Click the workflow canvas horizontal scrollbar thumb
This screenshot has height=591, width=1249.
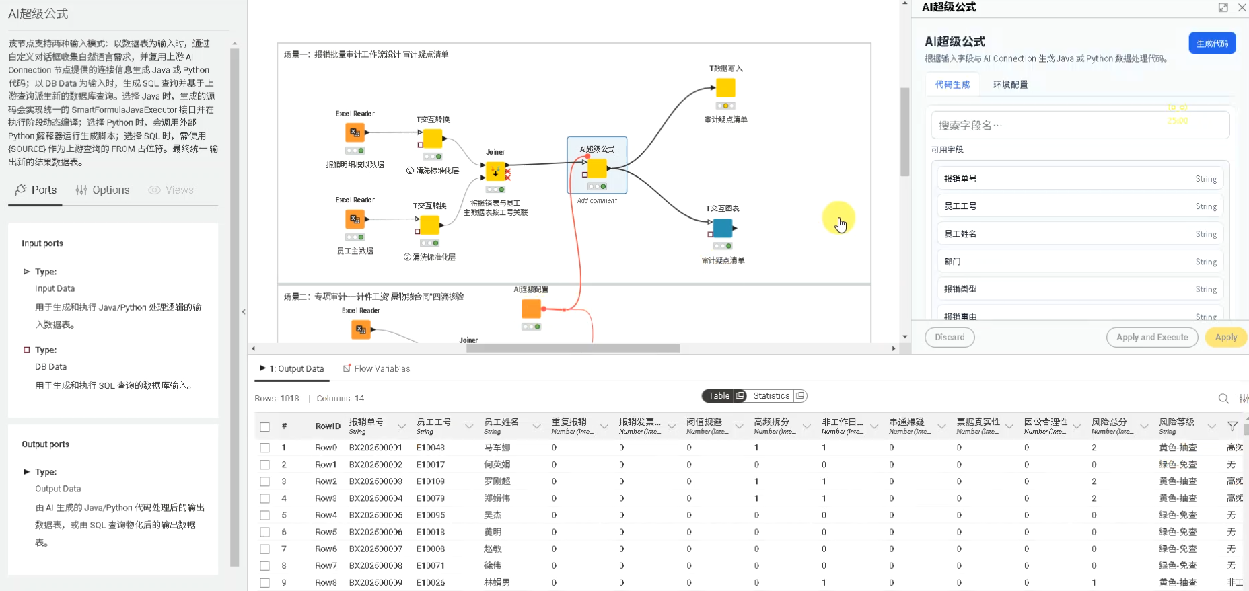pyautogui.click(x=573, y=348)
